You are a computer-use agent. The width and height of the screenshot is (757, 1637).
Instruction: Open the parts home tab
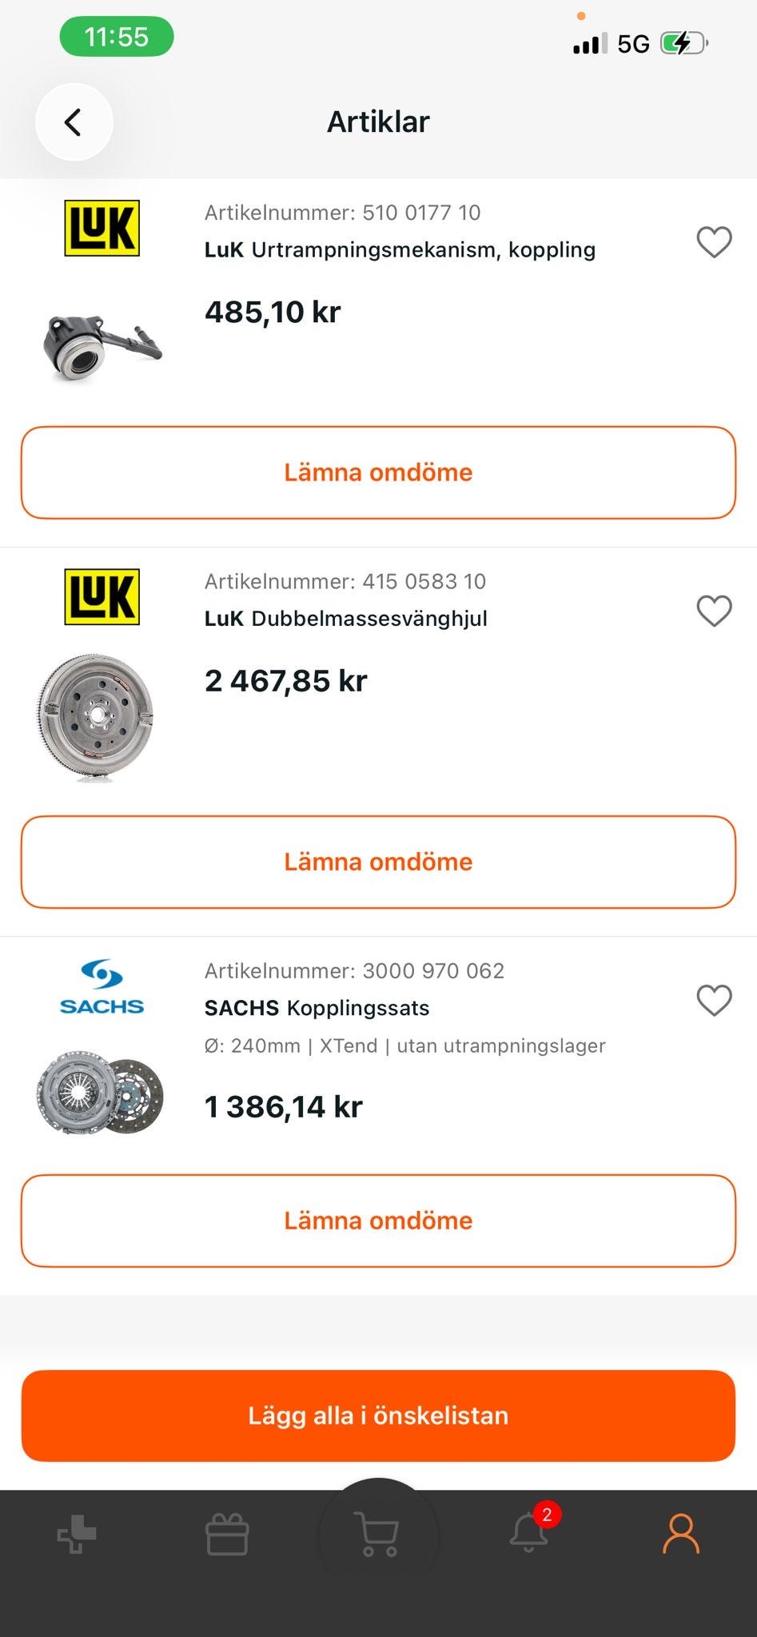tap(77, 1535)
